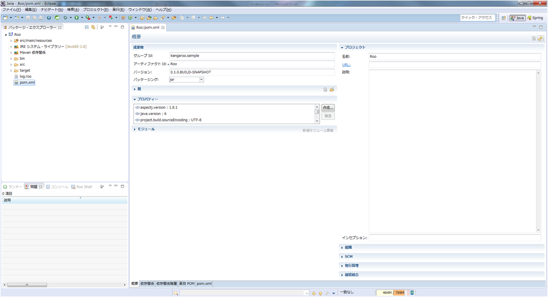
Task: Maximize the Package Explorer view
Action: click(x=122, y=27)
